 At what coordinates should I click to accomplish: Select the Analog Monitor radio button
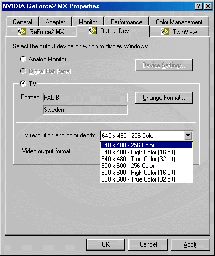tap(23, 59)
